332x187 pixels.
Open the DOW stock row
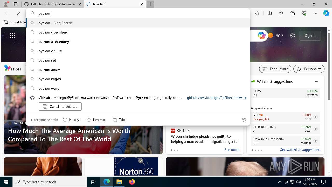[x=285, y=93]
